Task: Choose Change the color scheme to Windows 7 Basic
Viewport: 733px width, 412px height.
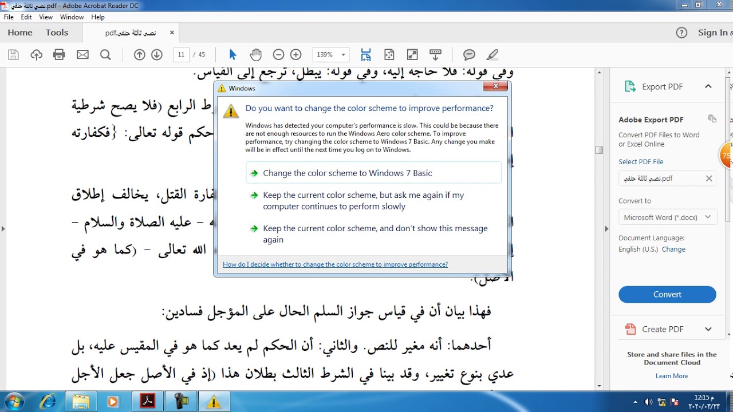Action: [x=373, y=173]
